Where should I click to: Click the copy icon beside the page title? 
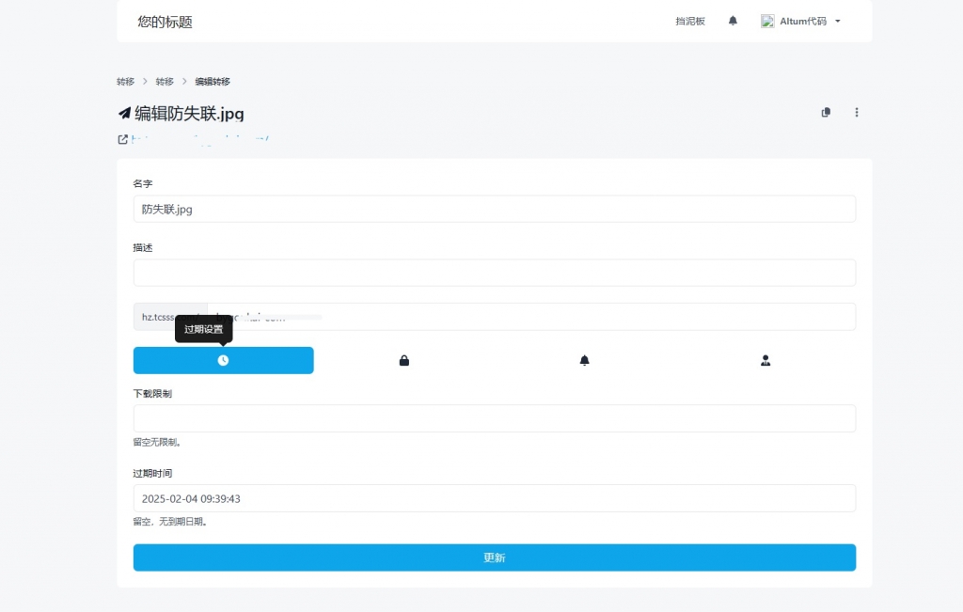point(826,113)
